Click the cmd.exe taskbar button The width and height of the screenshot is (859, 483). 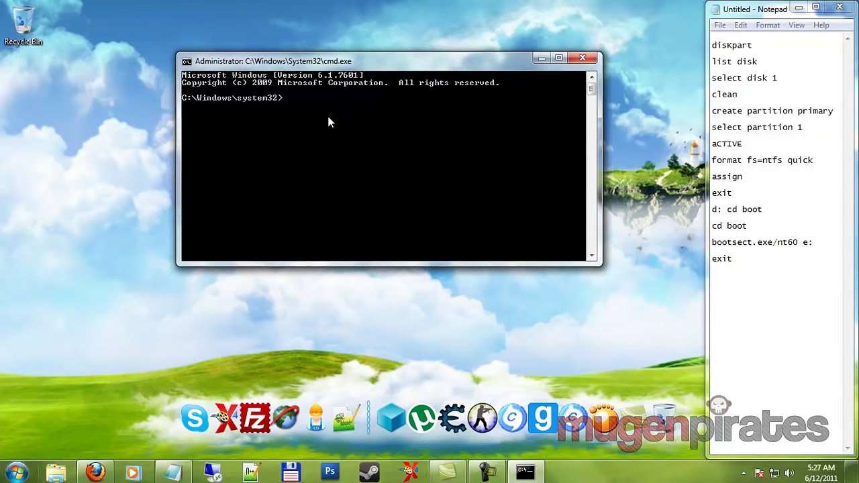(x=525, y=472)
